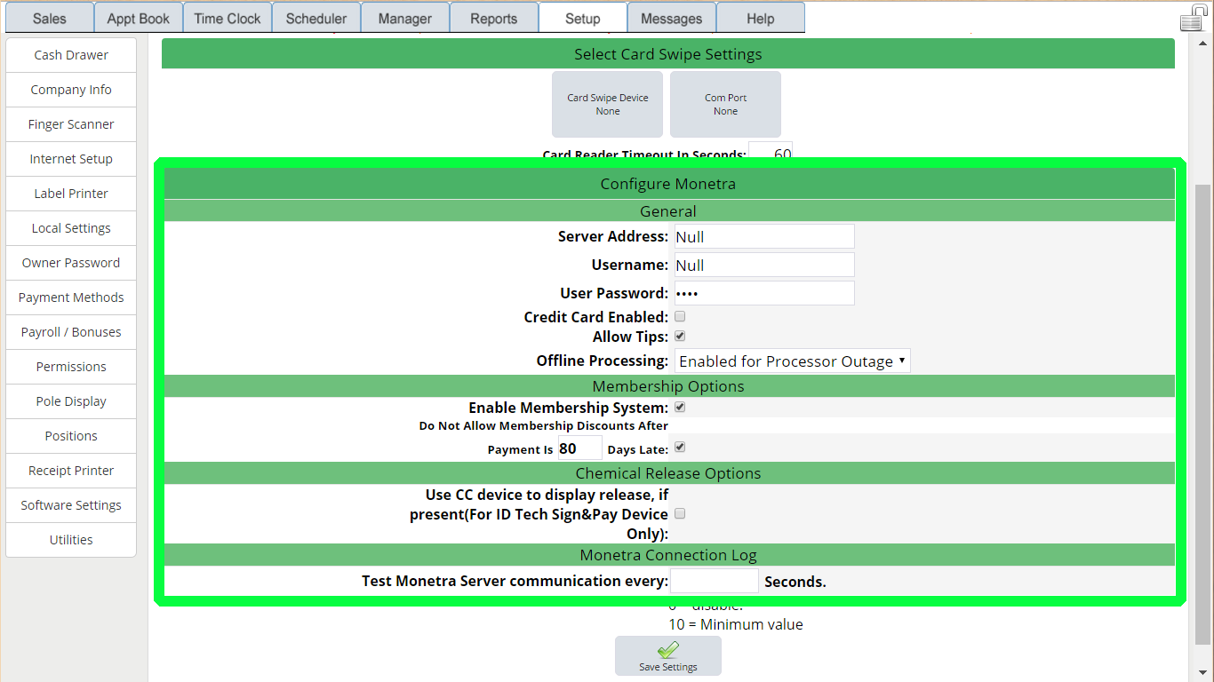This screenshot has height=682, width=1214.
Task: Open the Messages tab
Action: click(x=671, y=18)
